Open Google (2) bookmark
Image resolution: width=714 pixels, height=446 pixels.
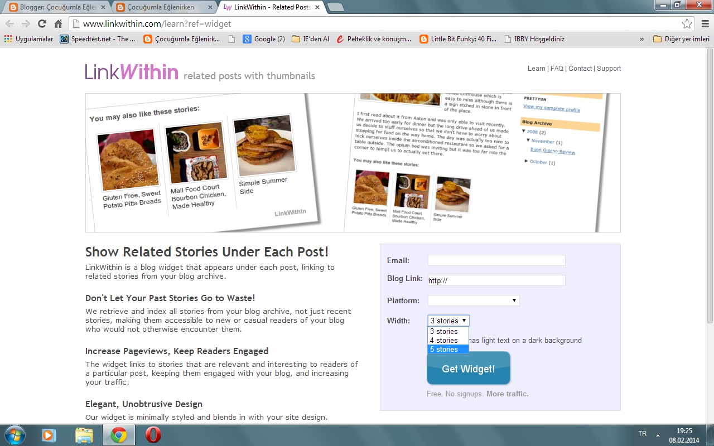click(x=264, y=39)
